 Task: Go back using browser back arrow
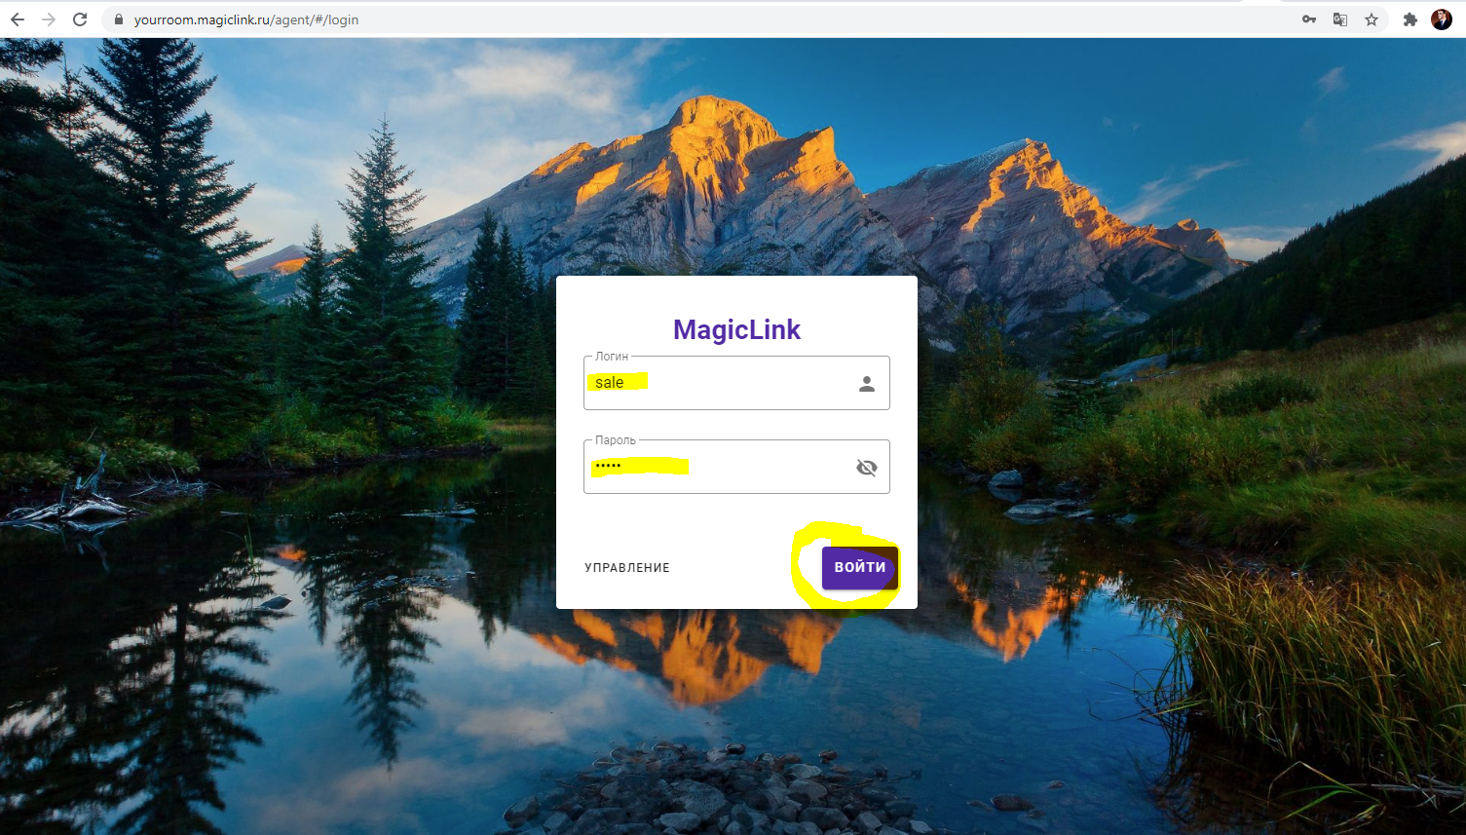[x=18, y=19]
